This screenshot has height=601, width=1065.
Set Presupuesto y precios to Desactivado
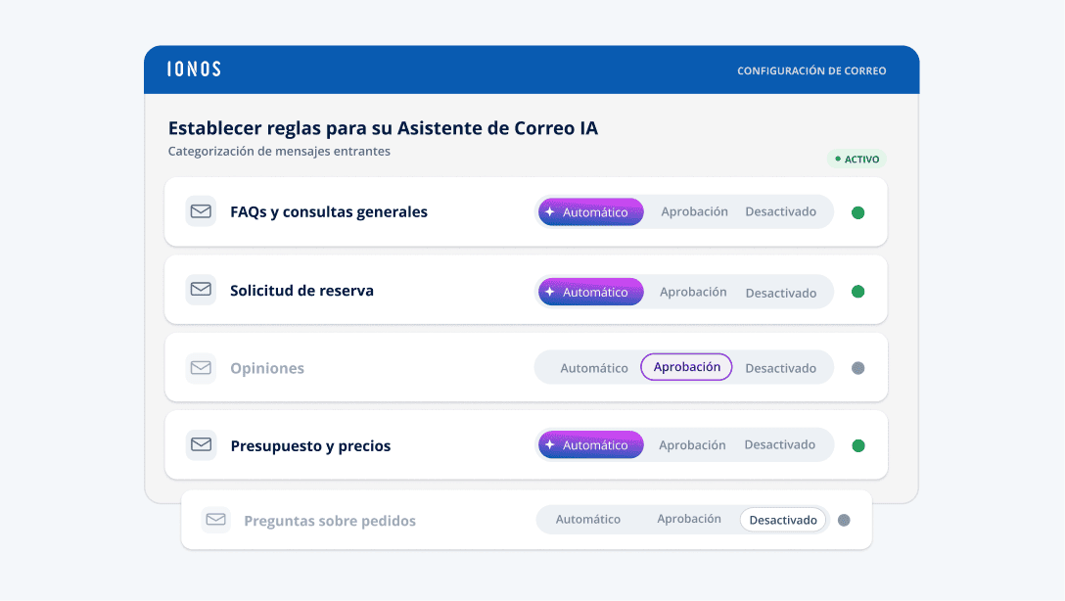tap(780, 444)
